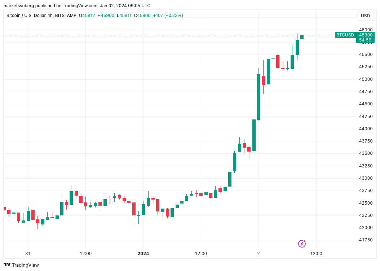Click the purple lightning events icon on the chart
The width and height of the screenshot is (380, 271).
302,244
